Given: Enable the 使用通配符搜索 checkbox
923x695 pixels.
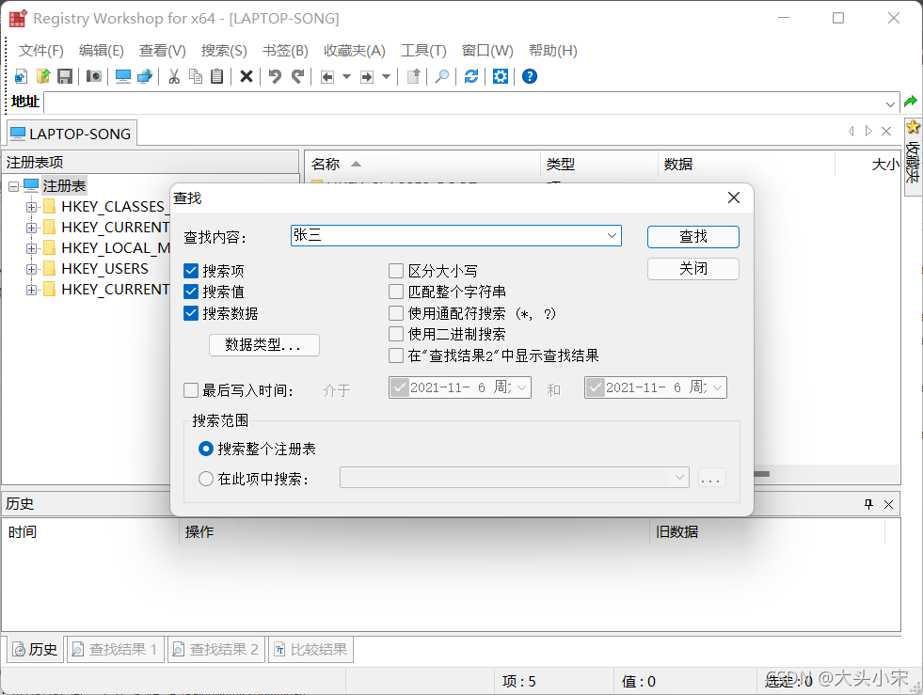Looking at the screenshot, I should point(396,313).
